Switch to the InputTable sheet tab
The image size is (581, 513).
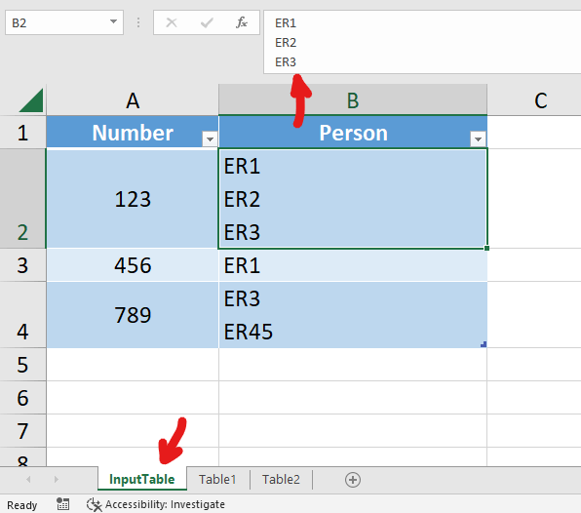(142, 479)
